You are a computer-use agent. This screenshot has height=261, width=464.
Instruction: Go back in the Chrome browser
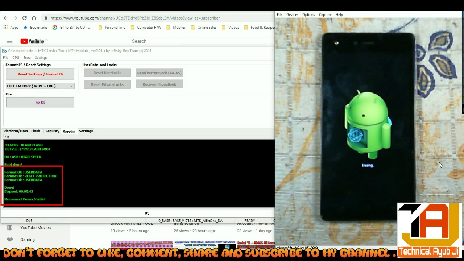5,18
